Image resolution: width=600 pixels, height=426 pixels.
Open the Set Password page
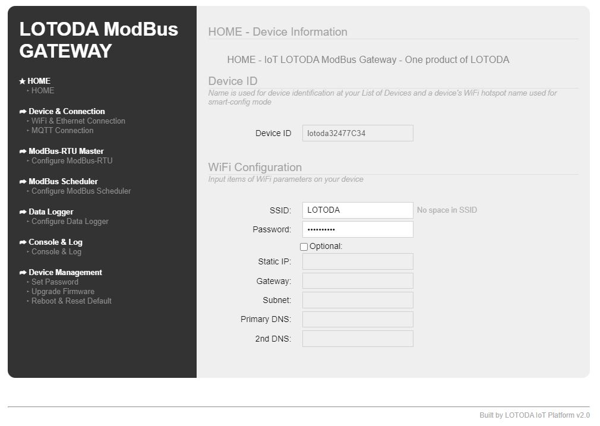tap(55, 282)
